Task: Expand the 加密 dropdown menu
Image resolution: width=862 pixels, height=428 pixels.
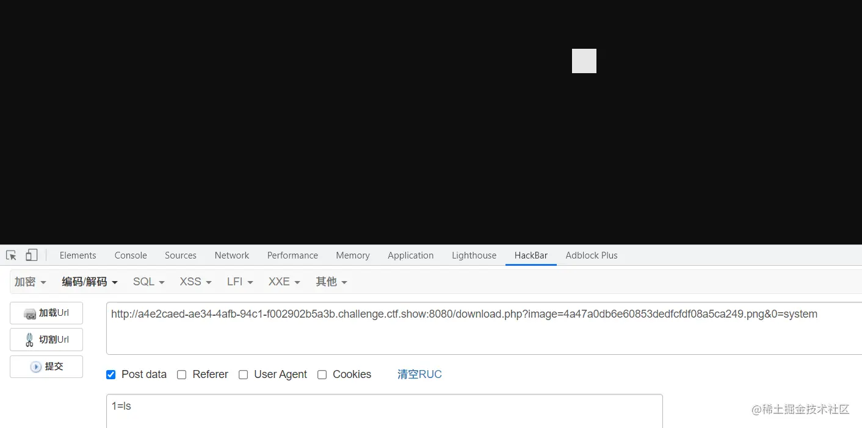Action: pos(31,282)
